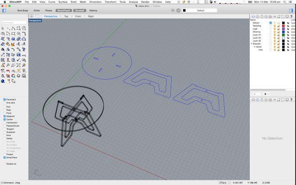The image size is (296, 185).
Task: Enable Near object snap
Action: (x=5, y=110)
